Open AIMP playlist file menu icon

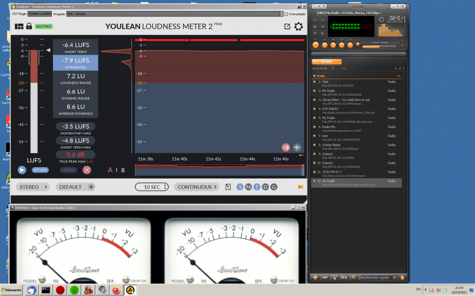click(402, 277)
